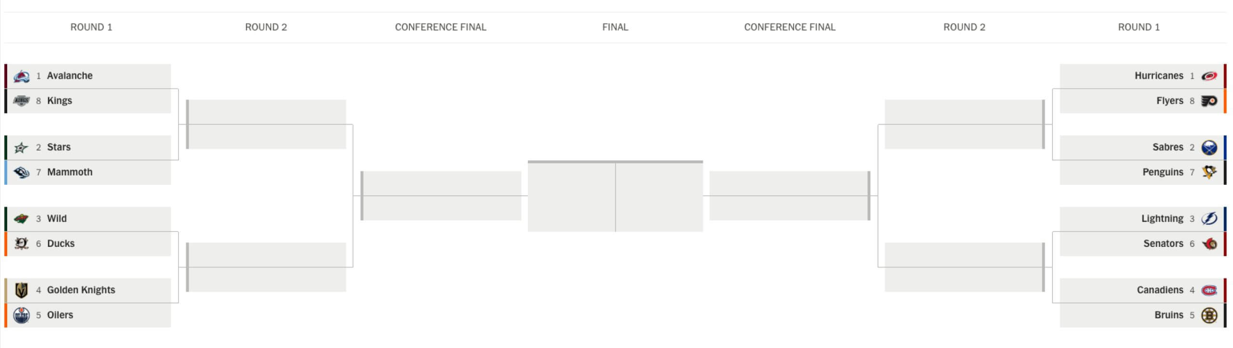Select the Senators team name
The height and width of the screenshot is (348, 1233).
[1163, 244]
